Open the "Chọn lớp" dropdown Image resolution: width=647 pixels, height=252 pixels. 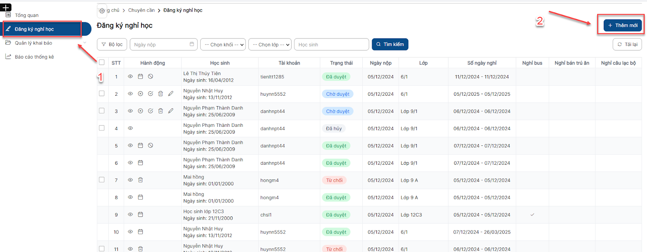point(271,44)
